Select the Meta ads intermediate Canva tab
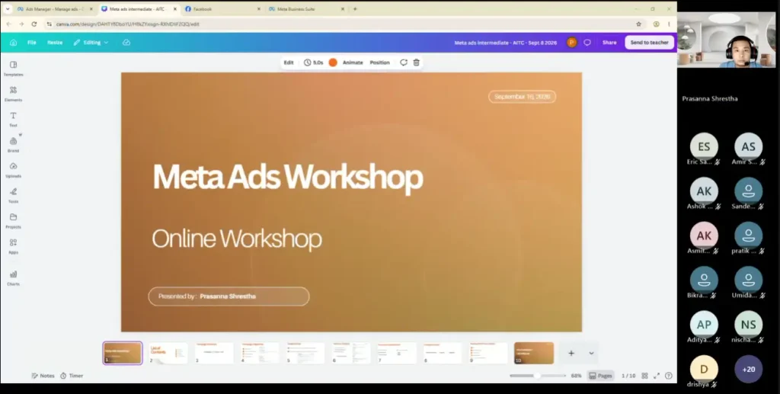The image size is (780, 394). click(139, 9)
